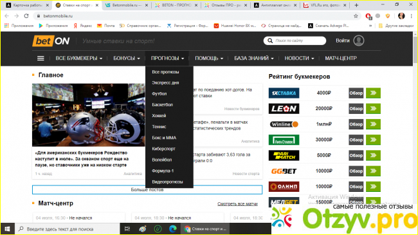The image size is (418, 235).
Task: Select Волейбол from the forecasts menu
Action: [161, 160]
